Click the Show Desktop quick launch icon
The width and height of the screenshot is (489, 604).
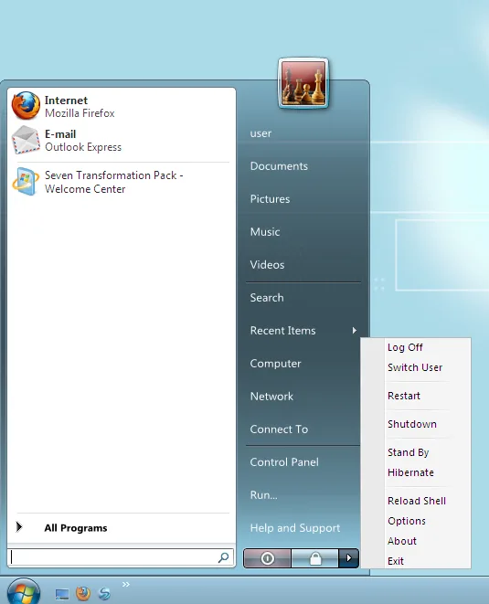(x=61, y=594)
